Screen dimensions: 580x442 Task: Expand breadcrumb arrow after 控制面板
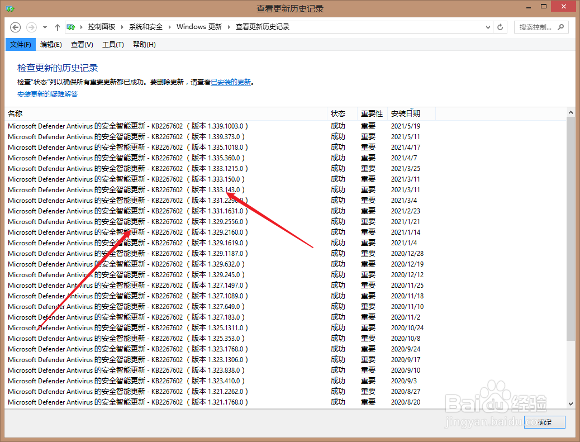coord(122,27)
